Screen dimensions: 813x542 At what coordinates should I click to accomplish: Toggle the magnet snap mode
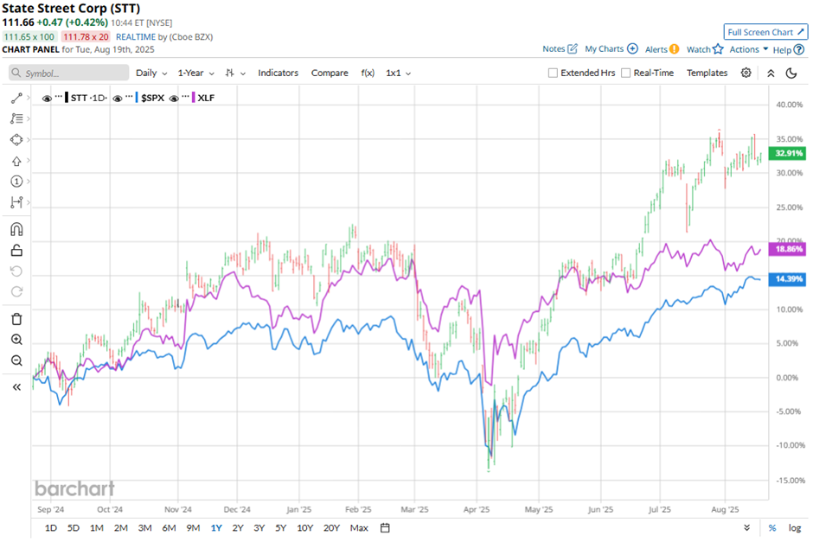(x=16, y=229)
